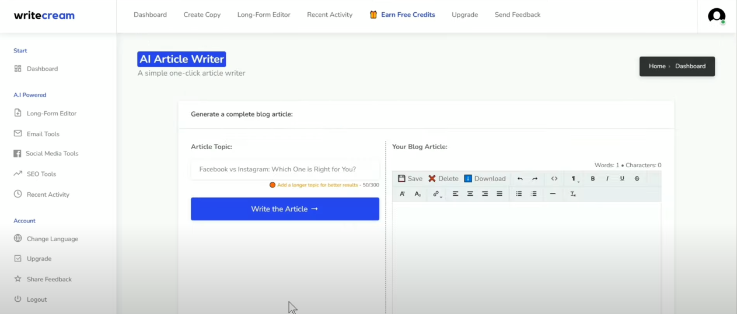
Task: Click the undo arrow in the editor
Action: (520, 179)
